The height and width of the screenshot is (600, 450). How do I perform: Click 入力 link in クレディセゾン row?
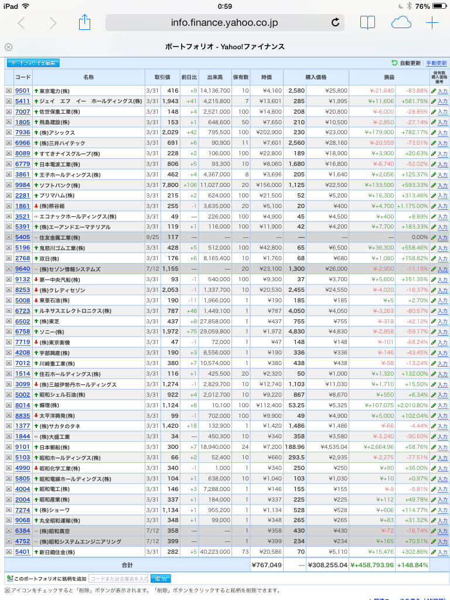tap(442, 291)
